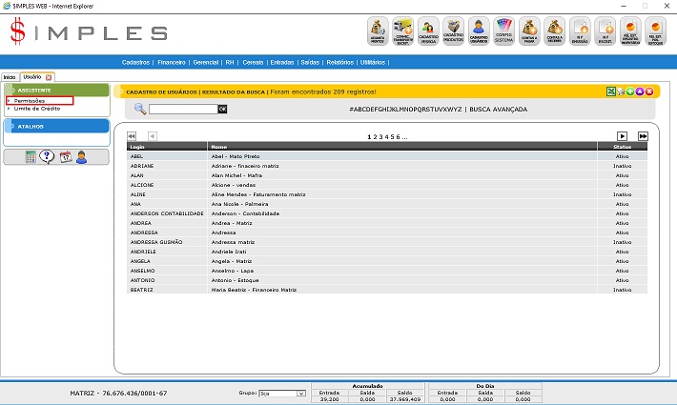
Task: Click the help question mark icon
Action: (x=47, y=156)
